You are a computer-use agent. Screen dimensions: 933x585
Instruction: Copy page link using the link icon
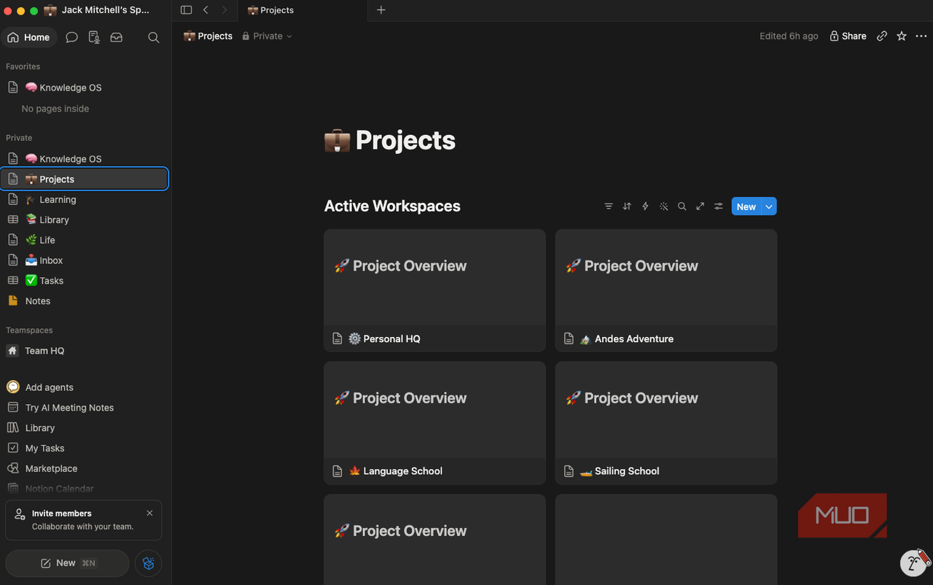882,36
